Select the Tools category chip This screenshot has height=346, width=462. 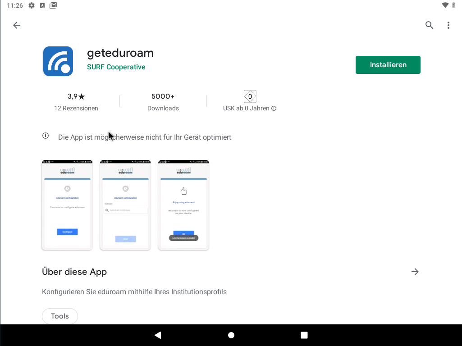[60, 316]
